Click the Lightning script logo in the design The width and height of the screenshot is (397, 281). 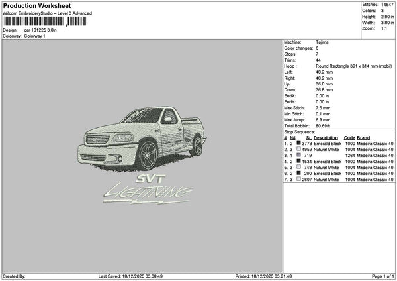pyautogui.click(x=148, y=194)
